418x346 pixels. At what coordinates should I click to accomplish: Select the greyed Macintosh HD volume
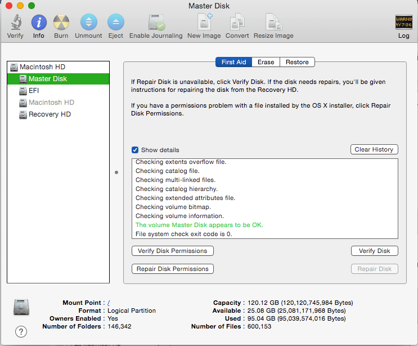[58, 103]
